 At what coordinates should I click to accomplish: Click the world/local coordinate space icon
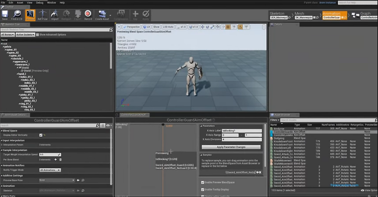point(218,27)
